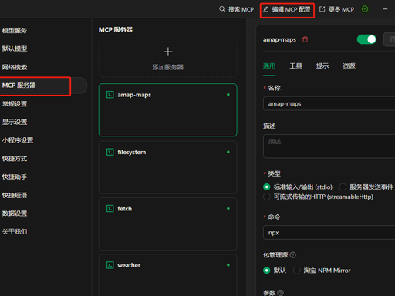Click the 更多 MCP button
The image size is (395, 296).
[337, 9]
